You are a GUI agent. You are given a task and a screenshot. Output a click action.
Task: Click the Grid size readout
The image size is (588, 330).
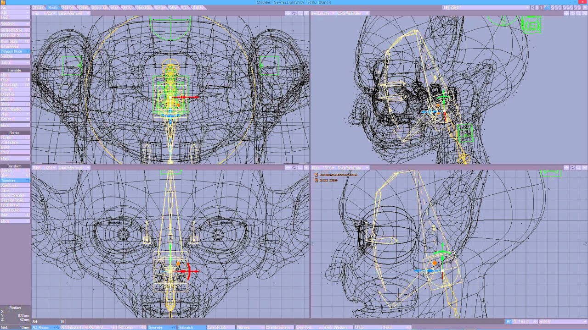pyautogui.click(x=15, y=328)
